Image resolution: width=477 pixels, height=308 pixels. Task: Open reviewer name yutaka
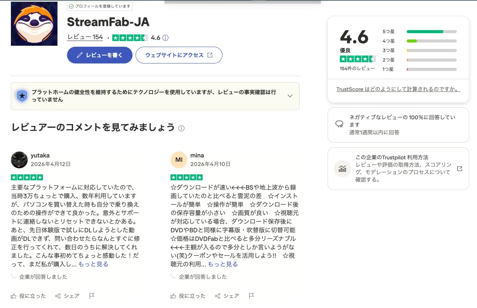tap(40, 155)
